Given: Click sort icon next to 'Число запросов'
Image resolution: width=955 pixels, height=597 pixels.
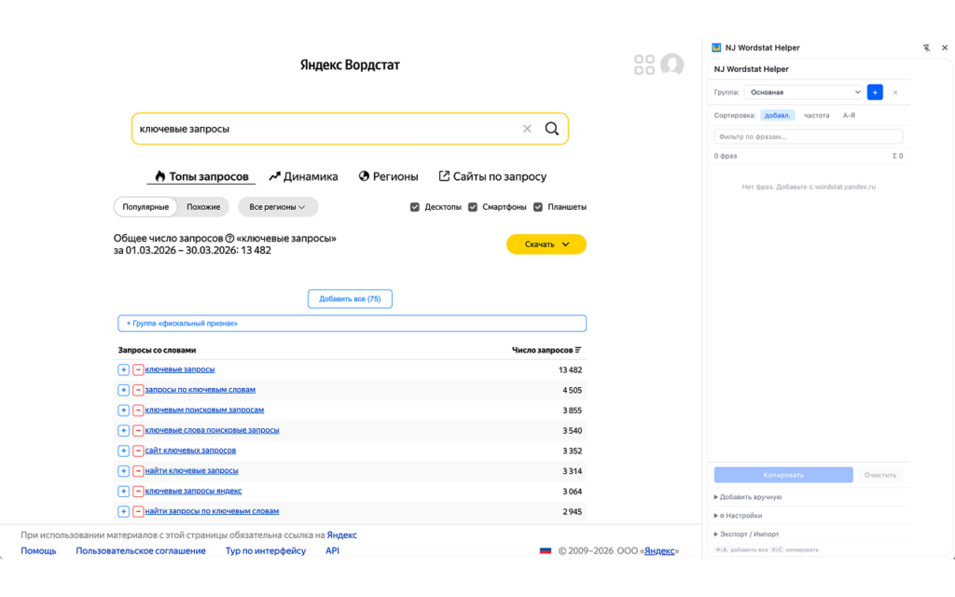Looking at the screenshot, I should 578,350.
